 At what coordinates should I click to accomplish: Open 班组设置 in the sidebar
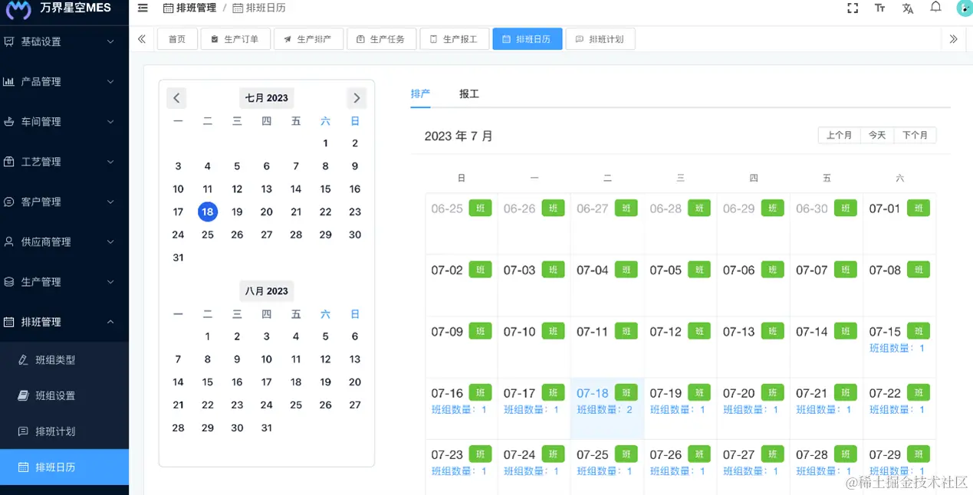pos(55,395)
